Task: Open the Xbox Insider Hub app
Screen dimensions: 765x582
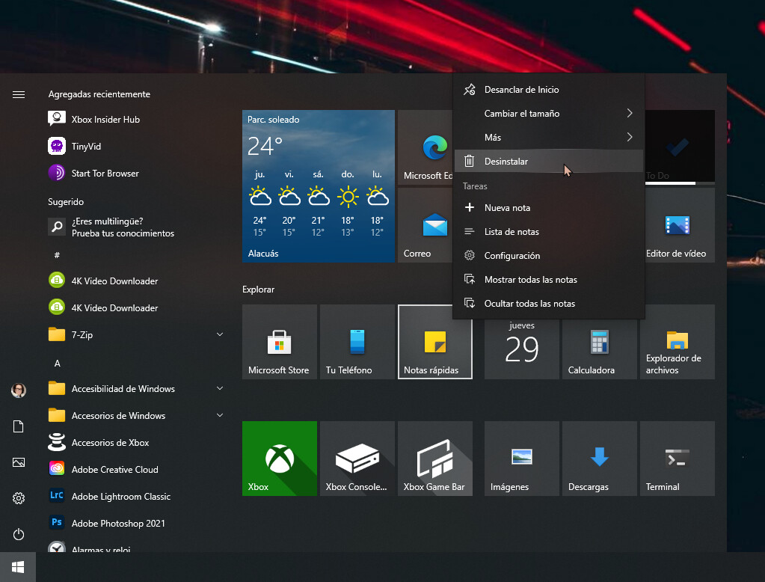Action: (x=137, y=119)
